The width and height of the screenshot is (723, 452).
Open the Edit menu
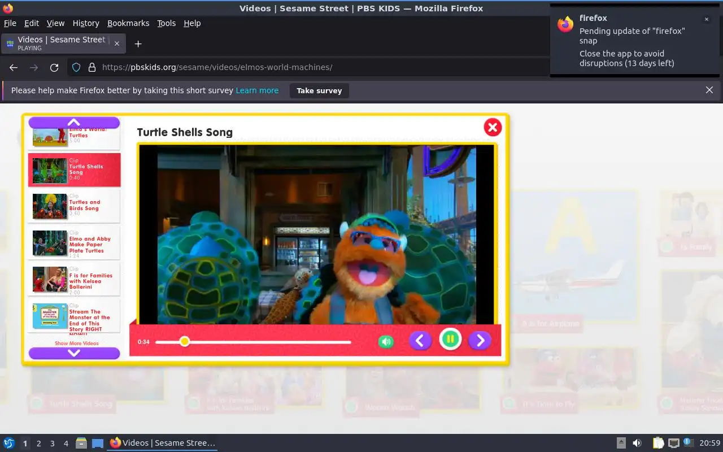[32, 23]
